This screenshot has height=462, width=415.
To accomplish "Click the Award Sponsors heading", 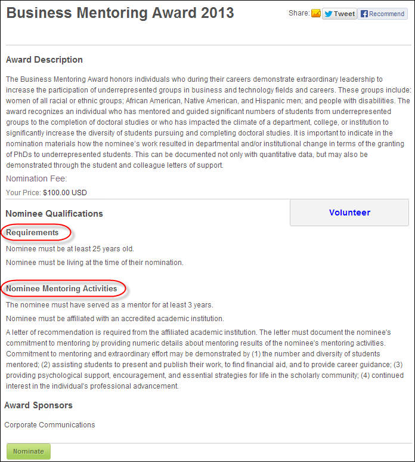I will pyautogui.click(x=38, y=405).
